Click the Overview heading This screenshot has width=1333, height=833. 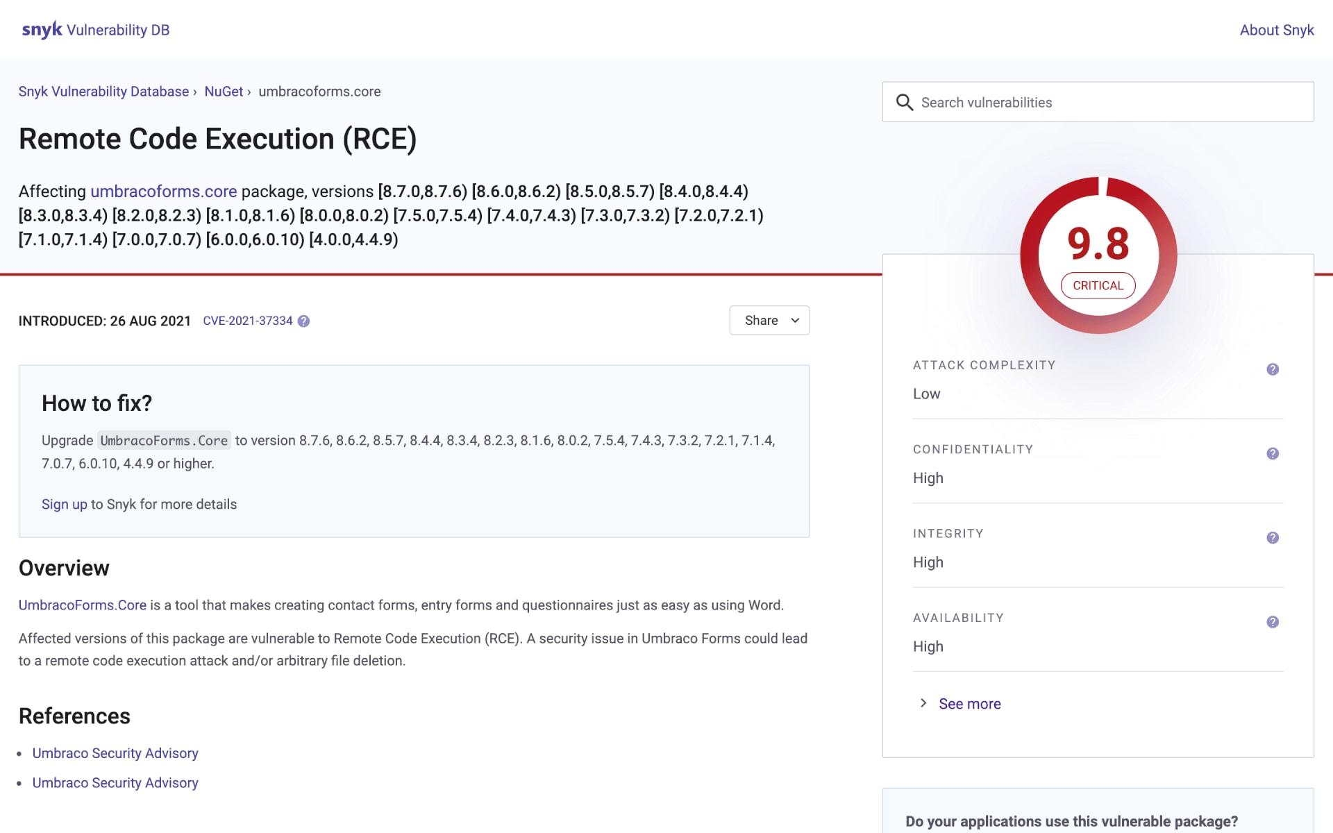64,568
